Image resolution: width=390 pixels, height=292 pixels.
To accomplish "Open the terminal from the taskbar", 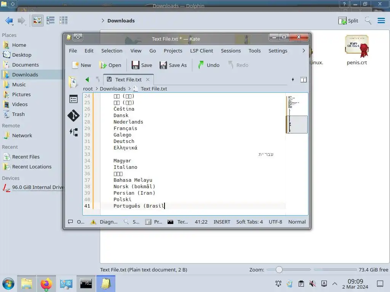I will [x=86, y=284].
